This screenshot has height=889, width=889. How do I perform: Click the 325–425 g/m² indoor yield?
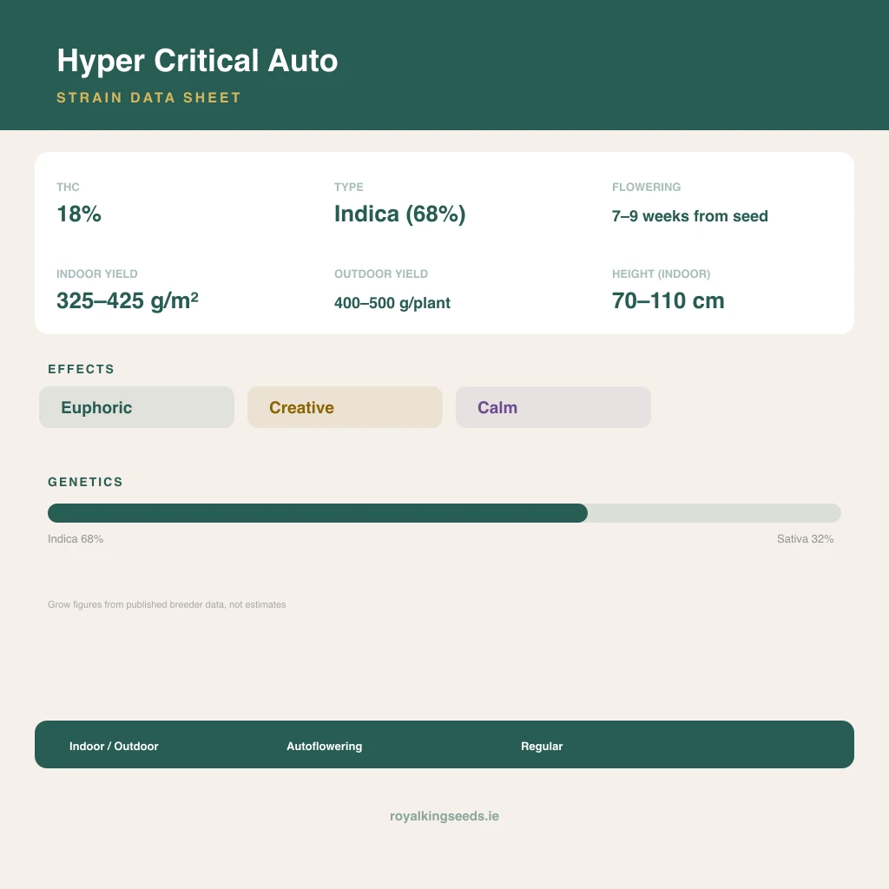pos(127,300)
